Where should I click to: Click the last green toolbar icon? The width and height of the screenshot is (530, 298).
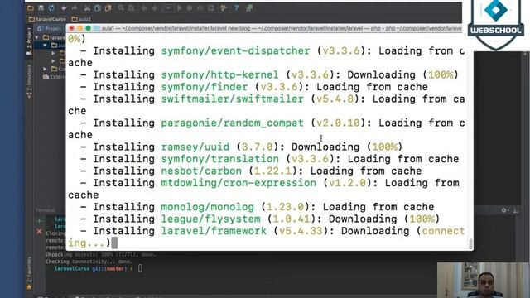pyautogui.click(x=249, y=7)
